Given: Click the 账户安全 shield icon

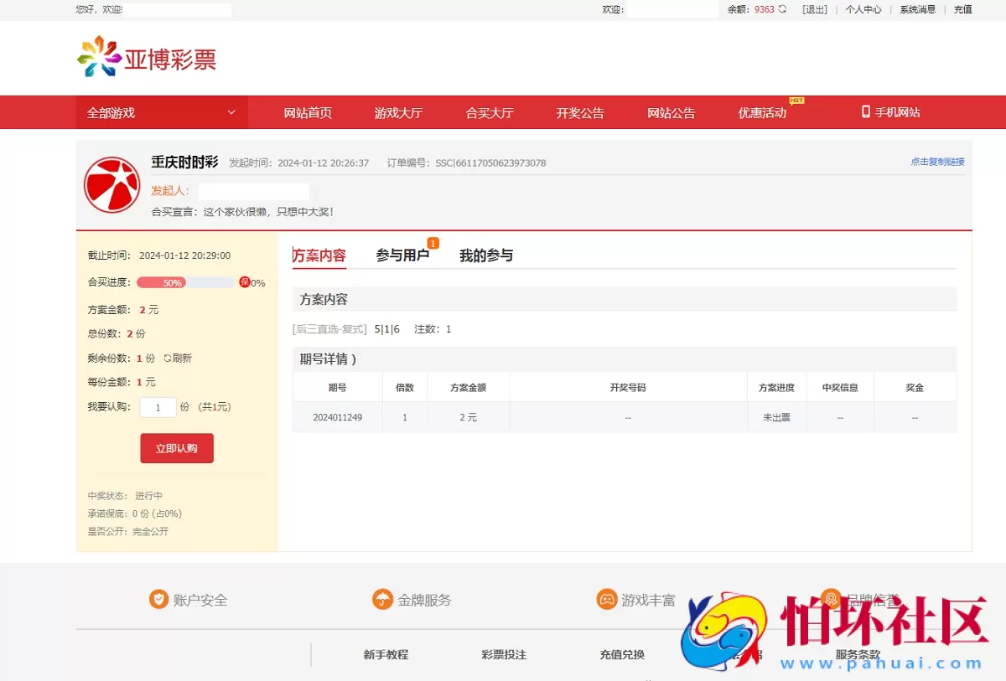Looking at the screenshot, I should coord(158,599).
